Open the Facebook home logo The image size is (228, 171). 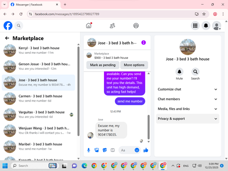tap(8, 26)
